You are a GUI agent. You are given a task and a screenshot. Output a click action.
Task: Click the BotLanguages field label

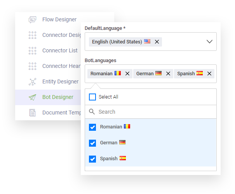(101, 61)
